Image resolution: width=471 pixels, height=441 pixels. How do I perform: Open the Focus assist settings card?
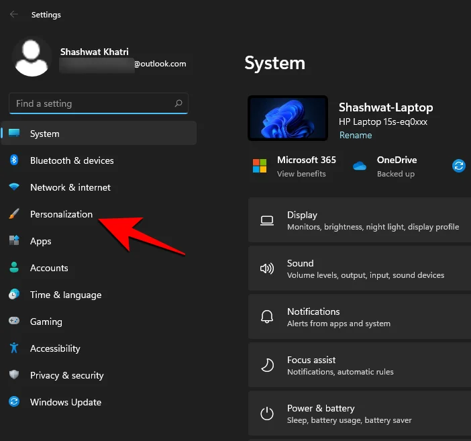(x=360, y=365)
